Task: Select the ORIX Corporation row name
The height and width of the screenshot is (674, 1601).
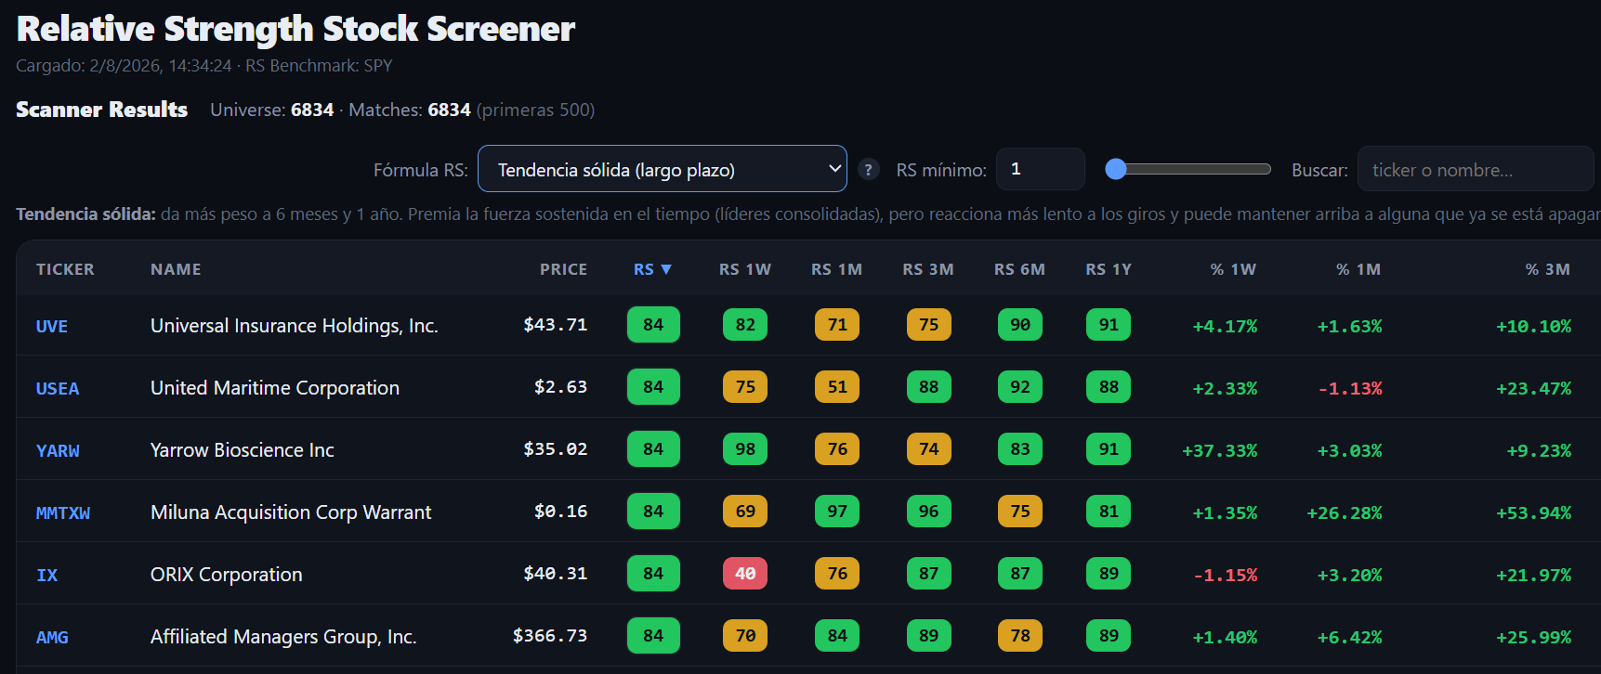Action: click(227, 575)
